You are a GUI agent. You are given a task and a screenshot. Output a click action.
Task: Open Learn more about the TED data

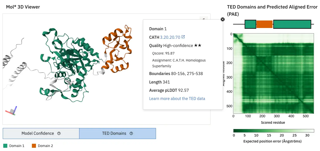pos(177,98)
